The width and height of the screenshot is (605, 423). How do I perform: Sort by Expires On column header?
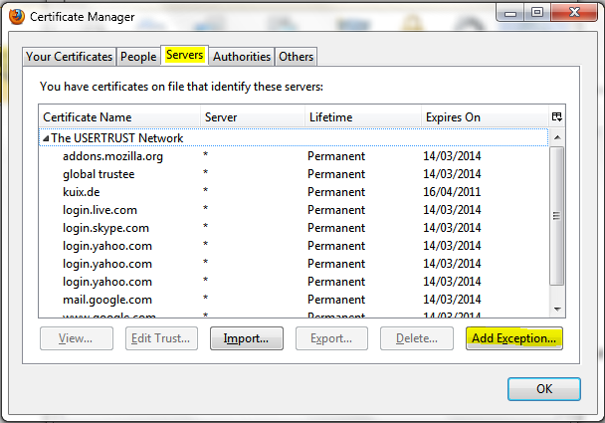pos(485,116)
